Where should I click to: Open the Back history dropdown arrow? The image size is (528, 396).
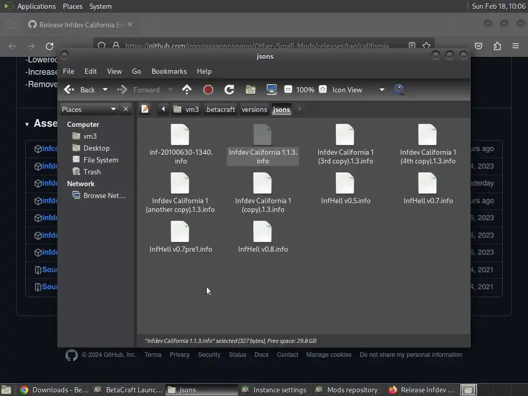tap(105, 90)
